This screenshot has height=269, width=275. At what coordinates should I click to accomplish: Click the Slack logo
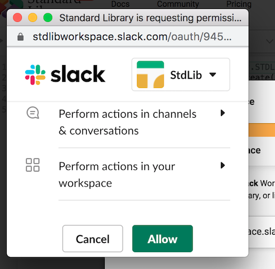point(65,75)
